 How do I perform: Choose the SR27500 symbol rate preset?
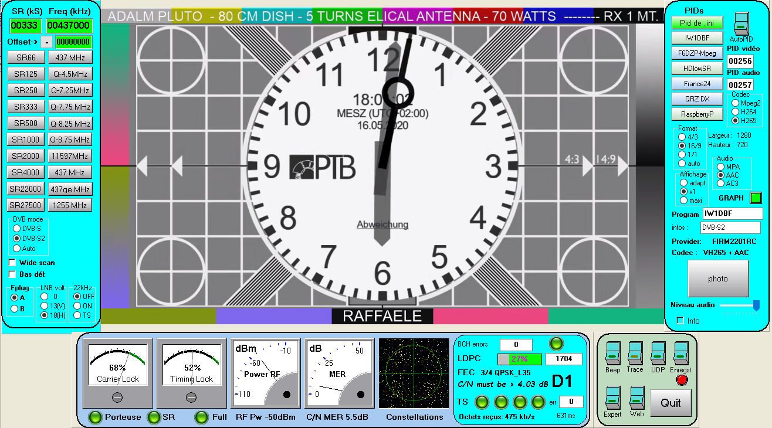[25, 205]
